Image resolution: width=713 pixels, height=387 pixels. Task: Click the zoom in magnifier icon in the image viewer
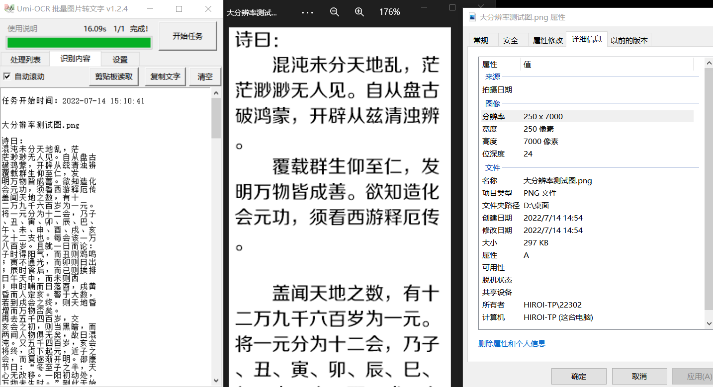pos(359,12)
